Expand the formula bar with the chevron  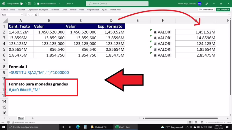(229, 15)
